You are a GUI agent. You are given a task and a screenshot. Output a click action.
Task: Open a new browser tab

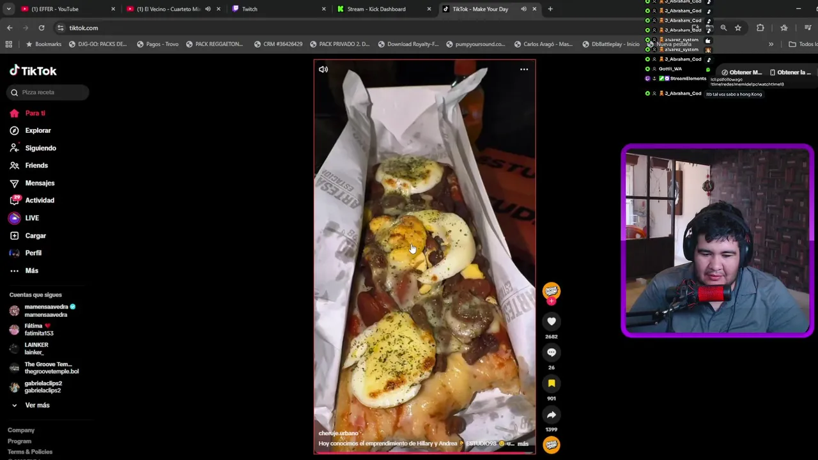pyautogui.click(x=550, y=9)
